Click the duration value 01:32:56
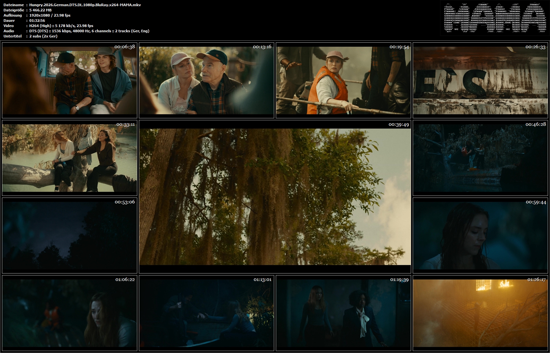This screenshot has height=353, width=550. click(x=37, y=21)
